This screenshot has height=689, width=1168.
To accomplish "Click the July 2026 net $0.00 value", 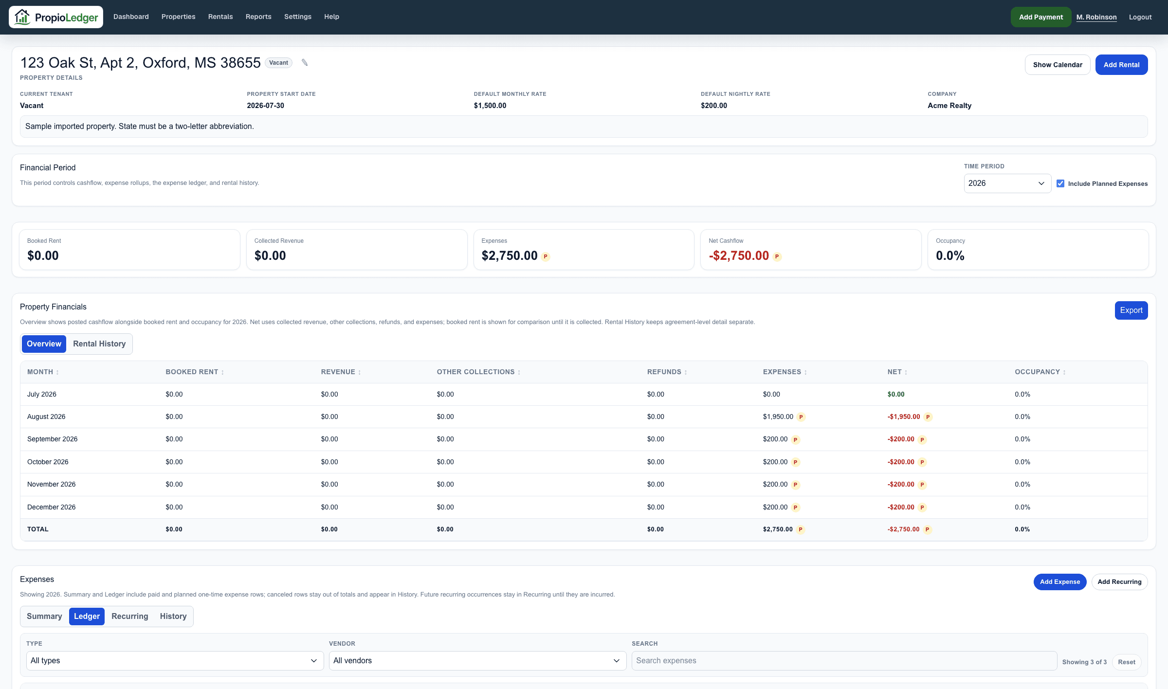I will coord(895,395).
